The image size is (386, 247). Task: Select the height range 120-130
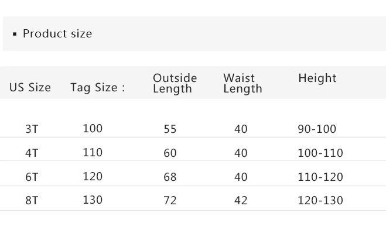point(320,200)
